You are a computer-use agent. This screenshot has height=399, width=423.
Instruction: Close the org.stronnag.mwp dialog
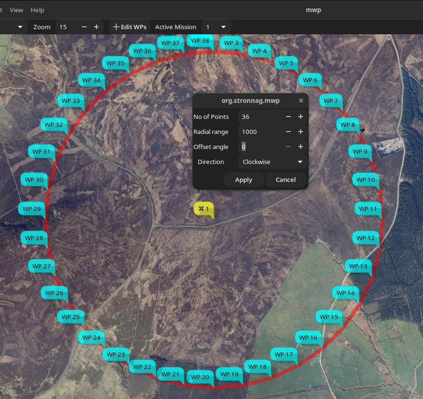(301, 101)
